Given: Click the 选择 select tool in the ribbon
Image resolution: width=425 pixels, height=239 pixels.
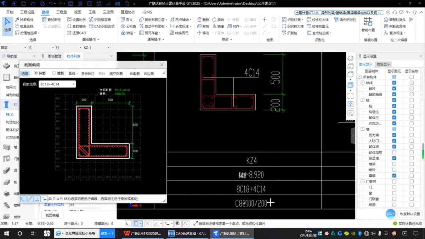Looking at the screenshot, I should point(7,25).
